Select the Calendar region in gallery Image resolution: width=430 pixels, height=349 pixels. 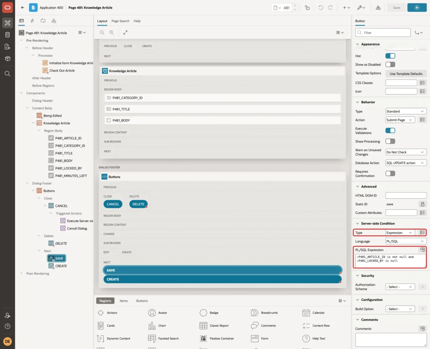point(313,313)
